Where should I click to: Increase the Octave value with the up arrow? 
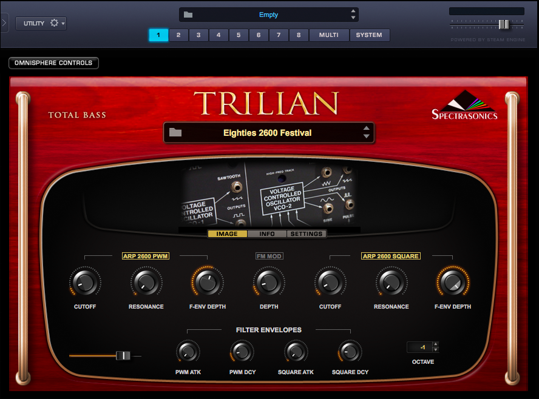click(x=436, y=344)
